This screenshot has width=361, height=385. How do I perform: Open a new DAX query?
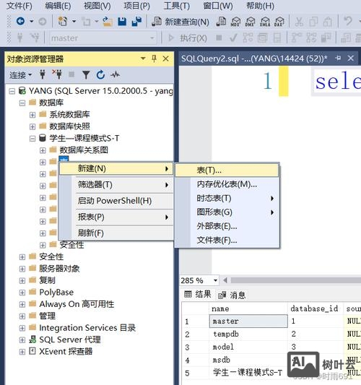pyautogui.click(x=279, y=22)
